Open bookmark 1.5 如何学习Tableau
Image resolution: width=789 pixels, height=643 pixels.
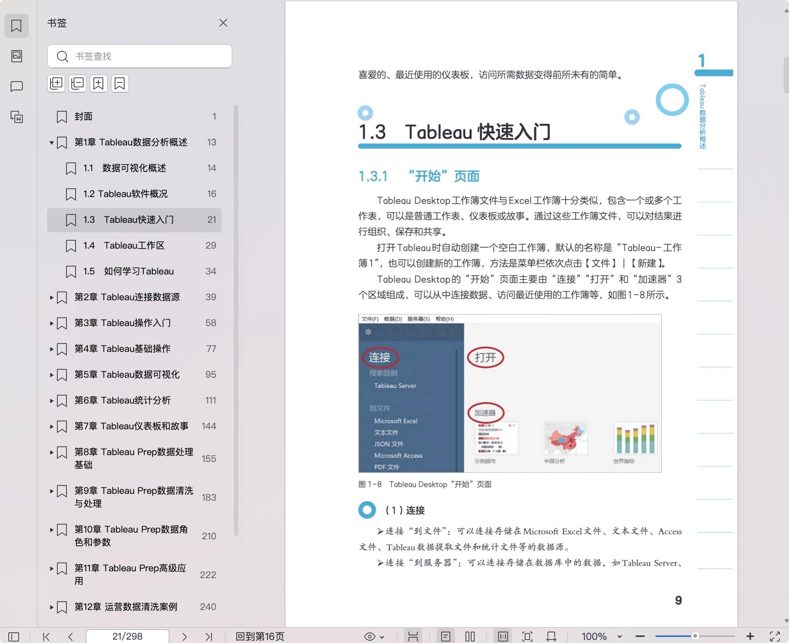click(x=134, y=271)
